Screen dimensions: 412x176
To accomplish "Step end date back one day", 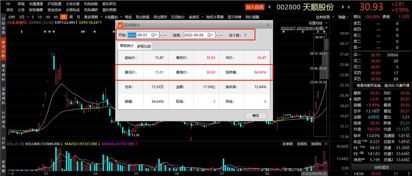I will coord(217,35).
